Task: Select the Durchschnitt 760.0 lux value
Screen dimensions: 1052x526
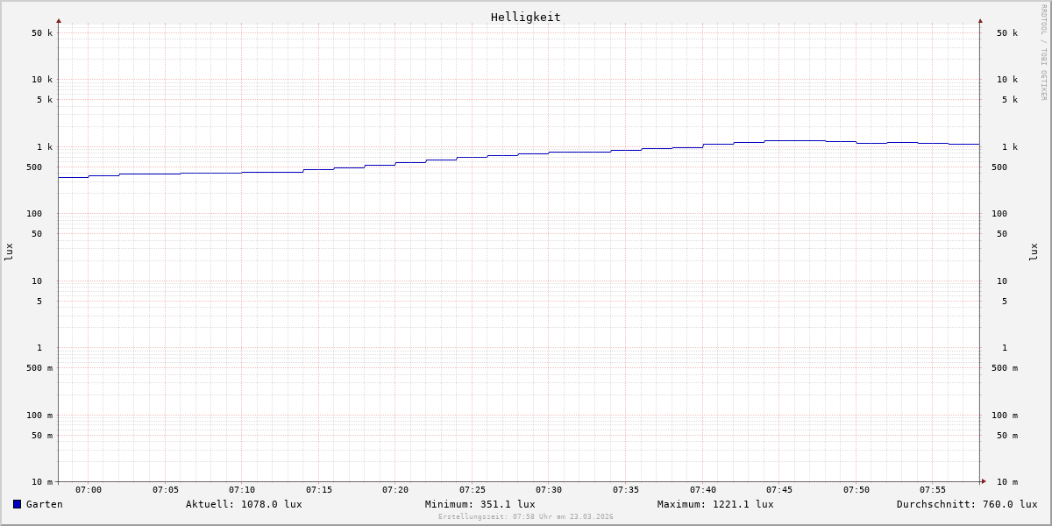Action: pyautogui.click(x=966, y=504)
